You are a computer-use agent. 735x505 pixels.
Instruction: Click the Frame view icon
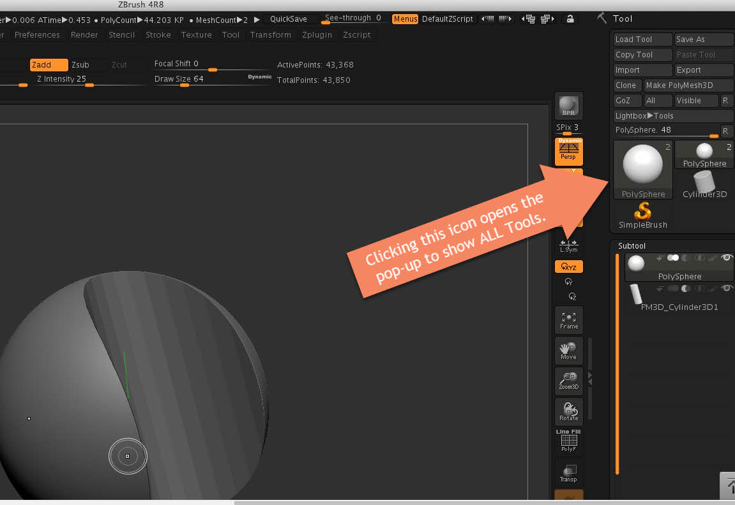(568, 320)
